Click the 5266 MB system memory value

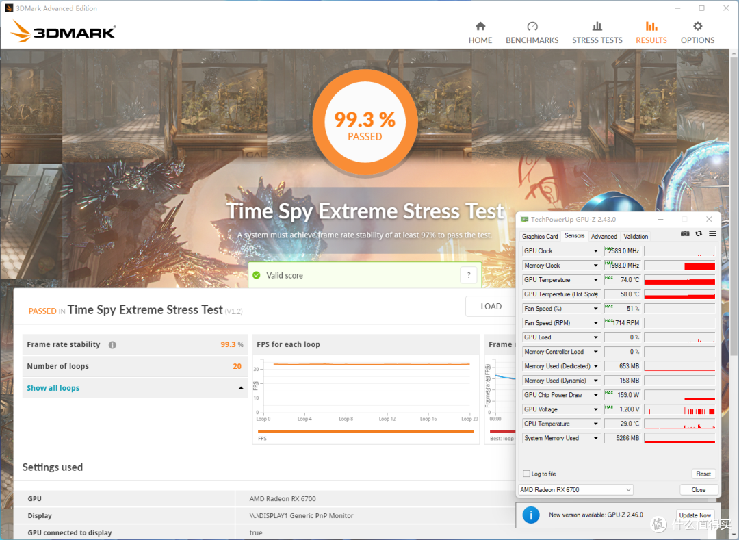point(623,438)
